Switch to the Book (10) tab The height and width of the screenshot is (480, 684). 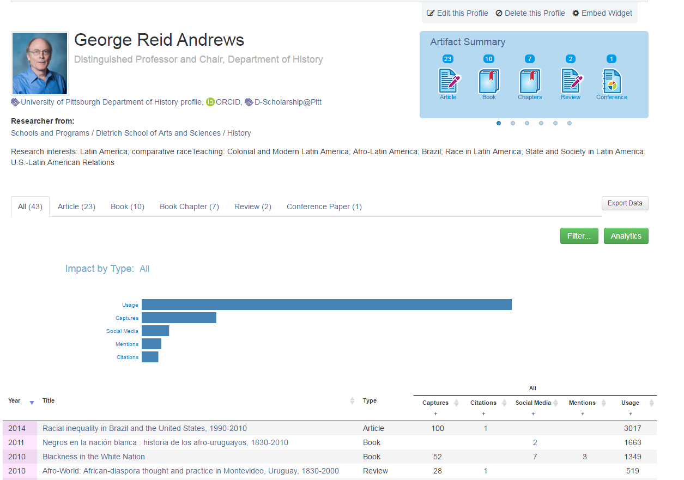[x=127, y=206]
